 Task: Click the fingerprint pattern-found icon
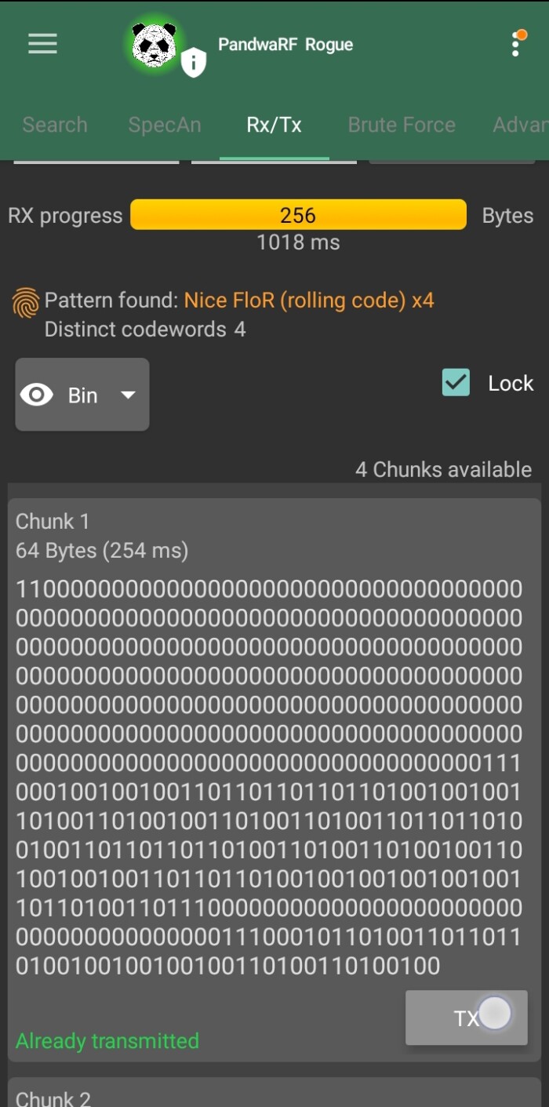point(24,300)
